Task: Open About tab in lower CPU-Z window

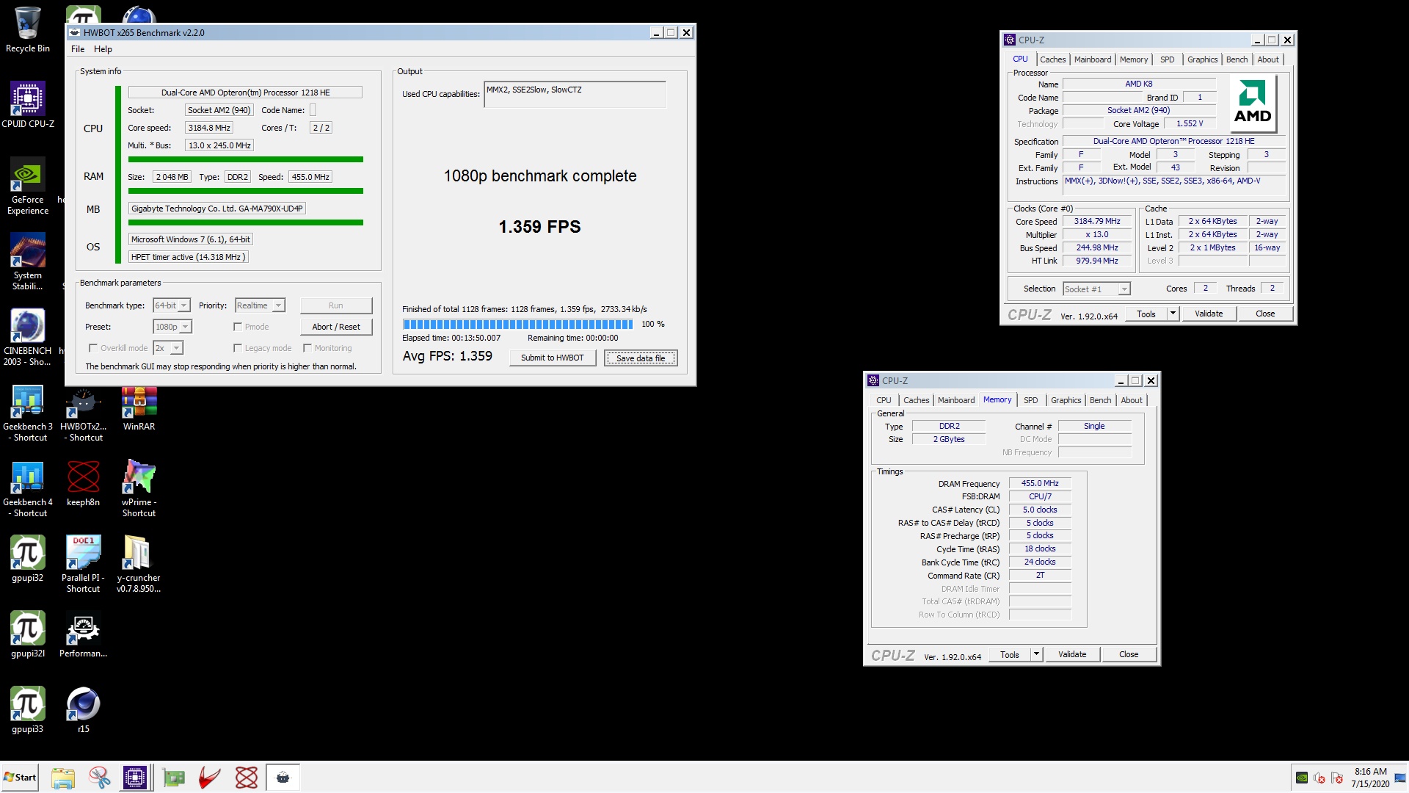Action: (1132, 400)
